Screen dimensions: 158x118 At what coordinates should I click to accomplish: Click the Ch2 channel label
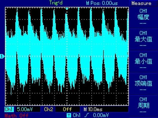tap(49, 109)
